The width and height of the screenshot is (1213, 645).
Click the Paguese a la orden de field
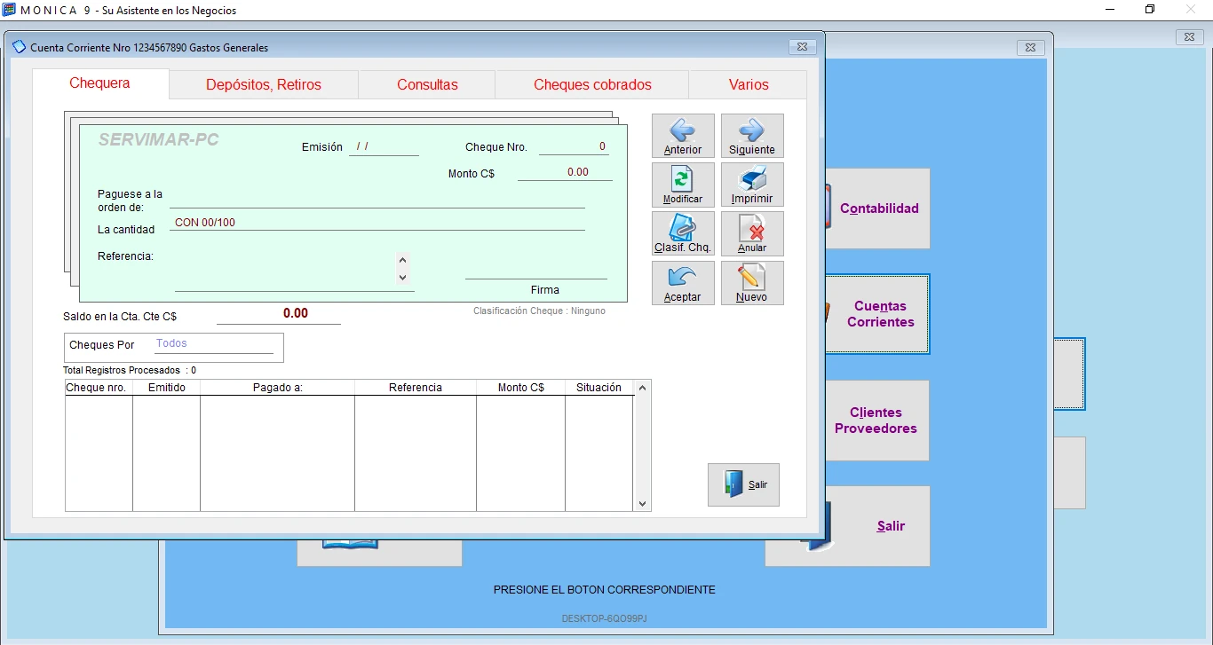pos(377,199)
